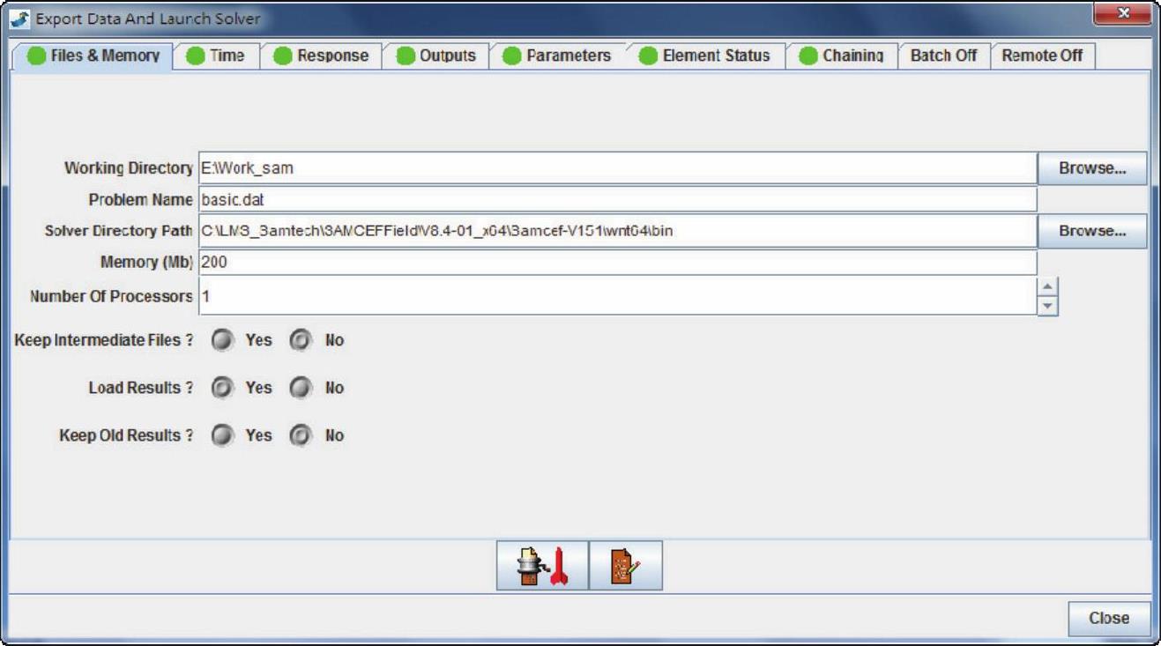Select Yes for Keep Intermediate Files
1161x646 pixels.
click(223, 340)
